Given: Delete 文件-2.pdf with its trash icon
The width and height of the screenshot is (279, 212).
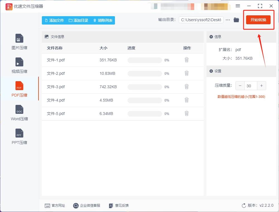Looking at the screenshot, I should (x=186, y=73).
